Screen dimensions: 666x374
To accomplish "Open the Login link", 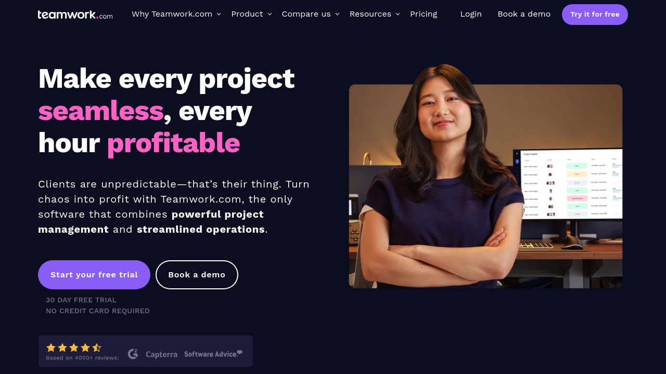I will 471,14.
